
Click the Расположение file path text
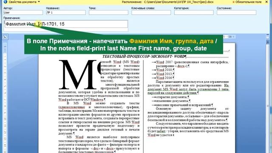pos(178,2)
